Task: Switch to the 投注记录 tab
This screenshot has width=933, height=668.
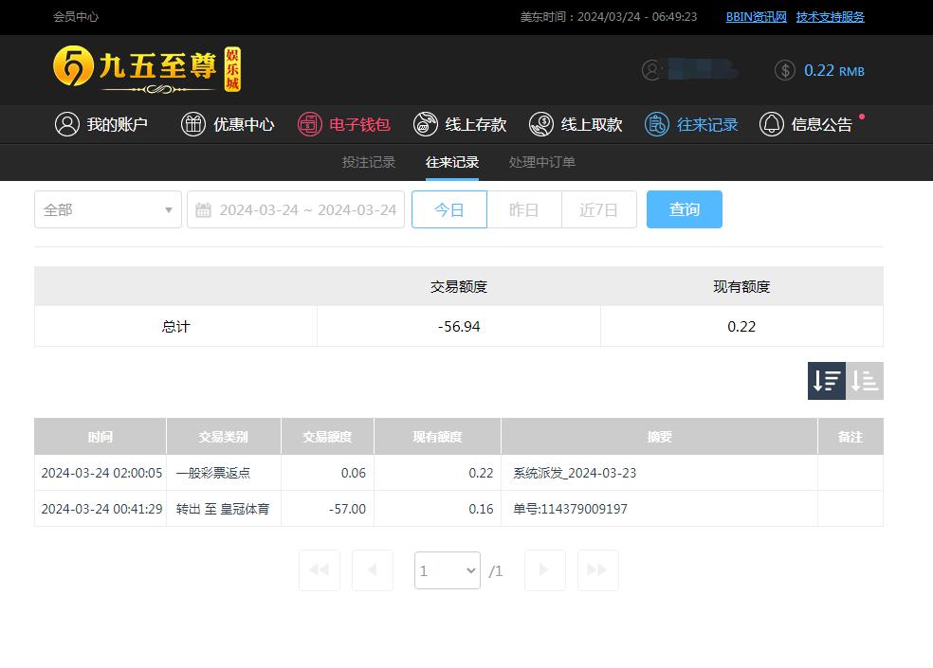Action: click(x=369, y=162)
